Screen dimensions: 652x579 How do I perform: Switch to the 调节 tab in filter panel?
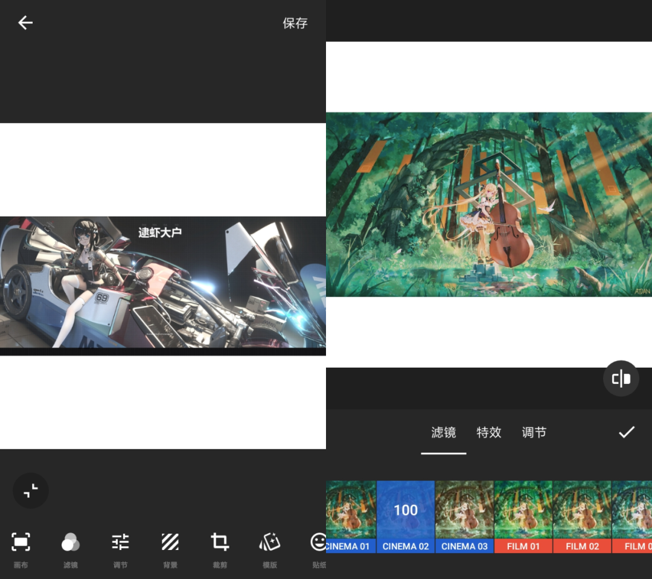(534, 432)
